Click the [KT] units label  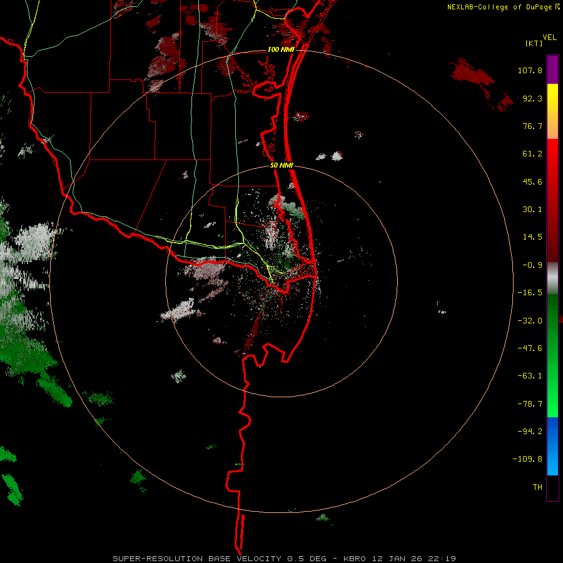534,43
